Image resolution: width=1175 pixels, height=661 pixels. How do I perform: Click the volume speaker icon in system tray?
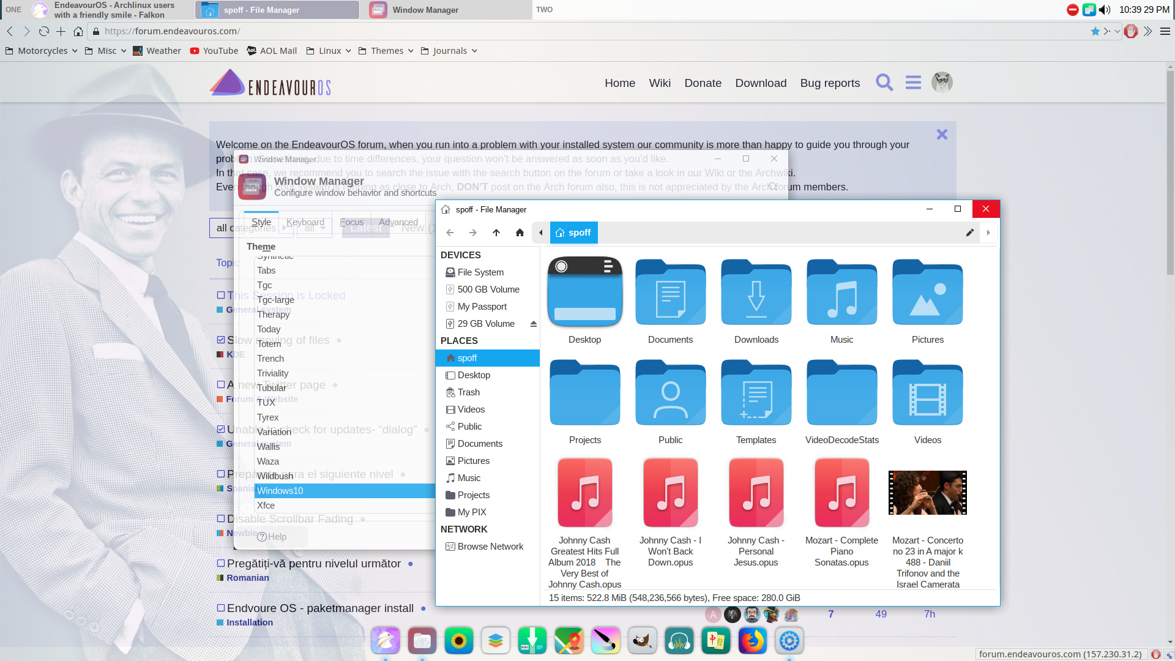click(1105, 10)
